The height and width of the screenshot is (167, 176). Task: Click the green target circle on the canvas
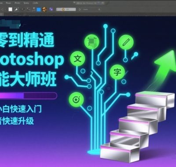76,99
